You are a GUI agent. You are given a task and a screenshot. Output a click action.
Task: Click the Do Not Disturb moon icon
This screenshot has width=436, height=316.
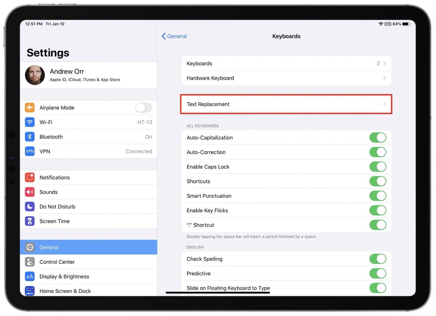coord(29,206)
